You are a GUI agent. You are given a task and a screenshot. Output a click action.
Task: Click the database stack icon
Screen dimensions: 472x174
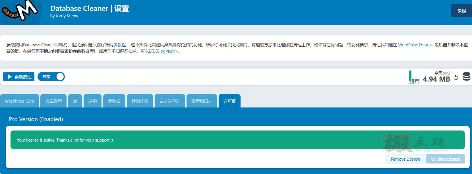tap(466, 76)
